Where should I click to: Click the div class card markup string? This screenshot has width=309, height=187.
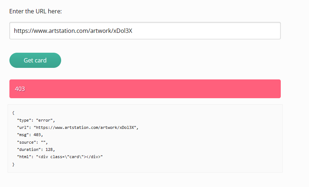[69, 157]
